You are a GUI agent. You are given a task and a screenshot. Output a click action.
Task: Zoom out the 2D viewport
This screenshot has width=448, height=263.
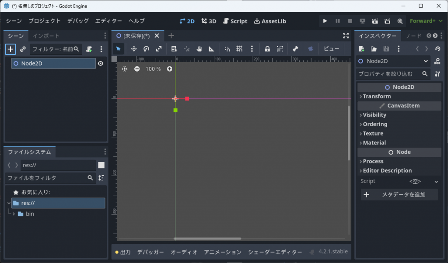[x=137, y=69]
